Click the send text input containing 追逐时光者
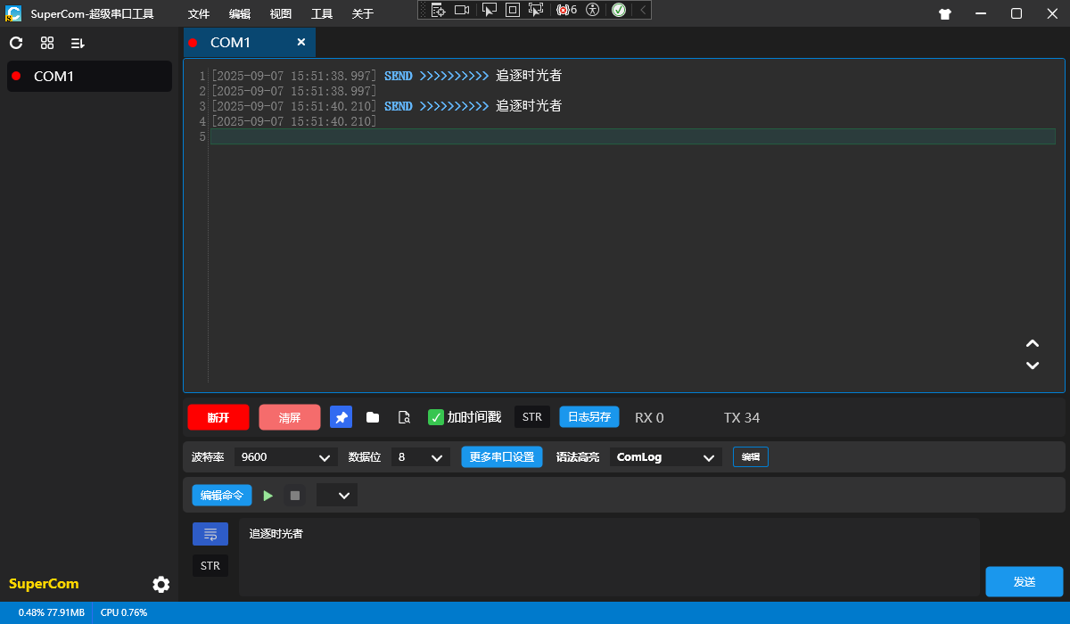 pyautogui.click(x=608, y=556)
